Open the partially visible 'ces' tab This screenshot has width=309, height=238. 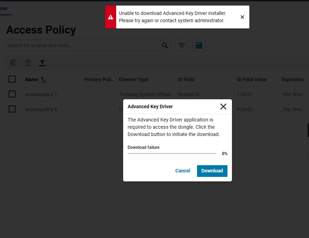coord(3,8)
